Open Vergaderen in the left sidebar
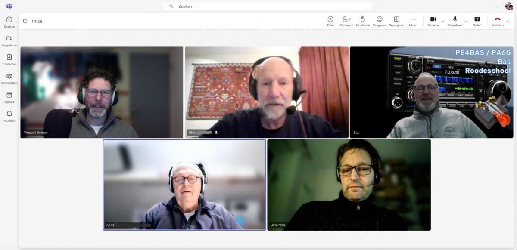This screenshot has height=250, width=517. click(x=9, y=40)
